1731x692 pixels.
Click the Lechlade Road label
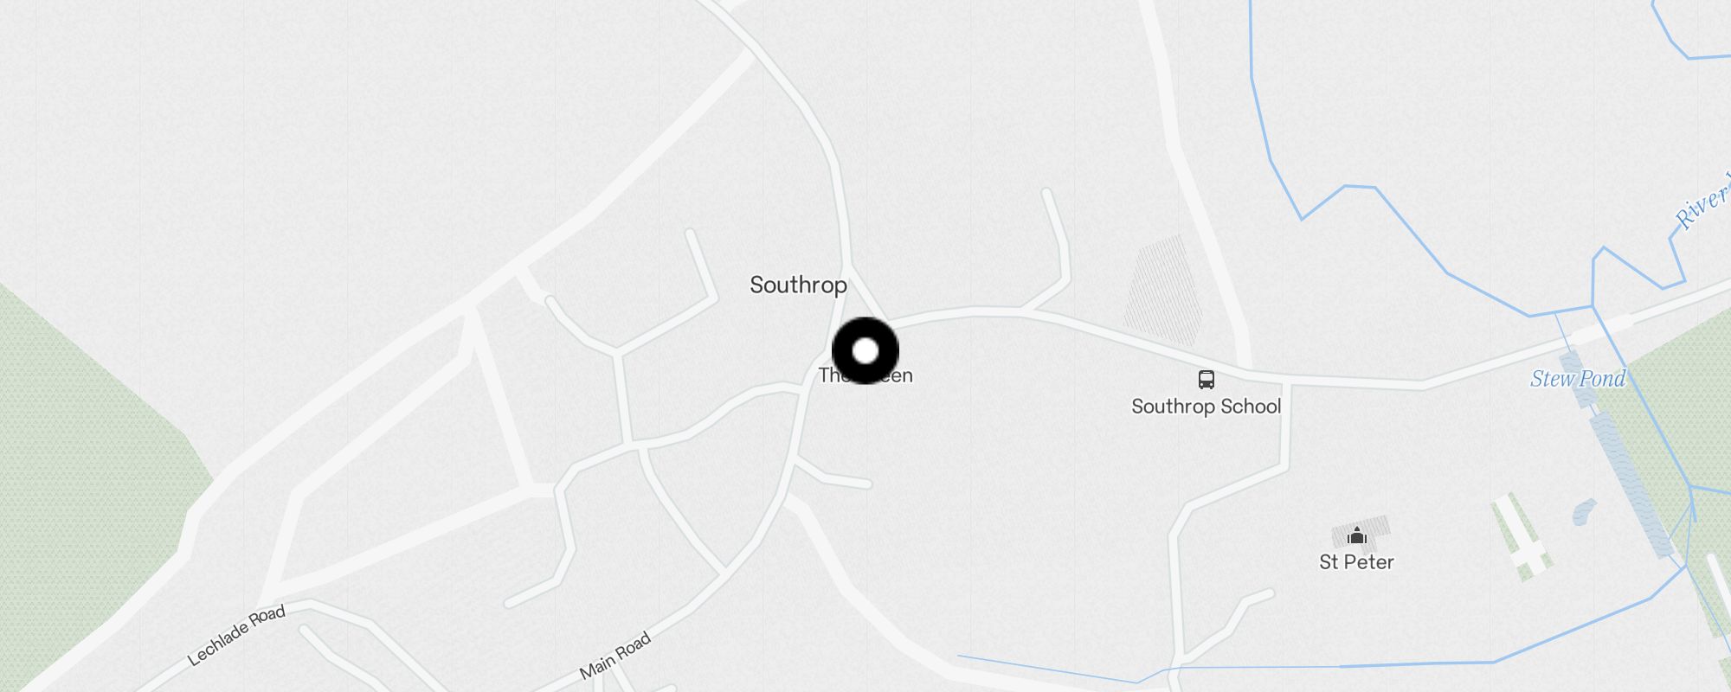coord(236,636)
